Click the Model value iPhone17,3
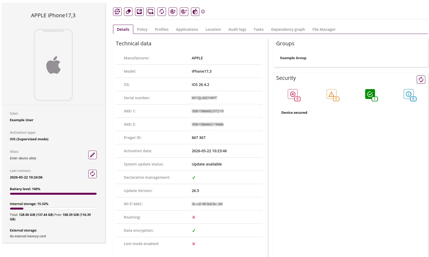Viewport: 429px width, 257px height. click(x=202, y=71)
